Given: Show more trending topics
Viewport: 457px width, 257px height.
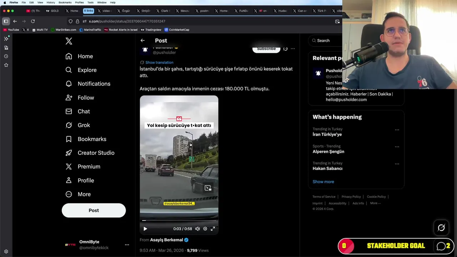Looking at the screenshot, I should [323, 182].
